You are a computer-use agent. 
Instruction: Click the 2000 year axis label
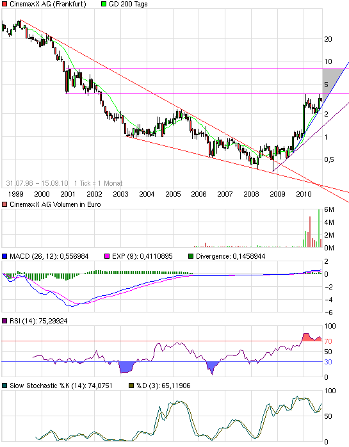[x=42, y=194]
